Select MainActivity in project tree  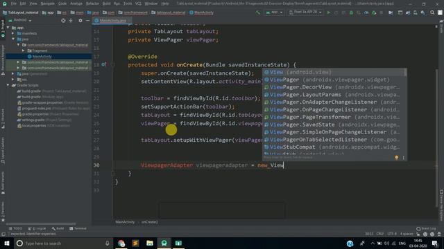[x=42, y=56]
